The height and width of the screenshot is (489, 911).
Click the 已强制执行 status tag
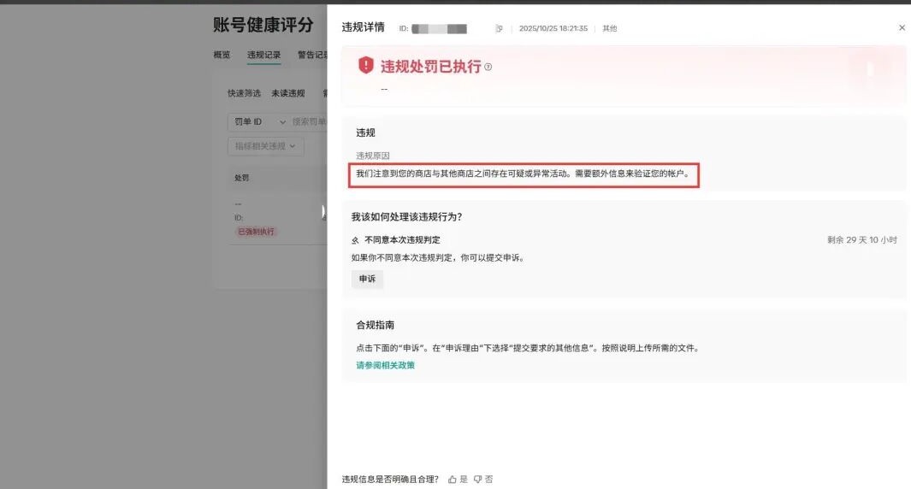tap(256, 231)
